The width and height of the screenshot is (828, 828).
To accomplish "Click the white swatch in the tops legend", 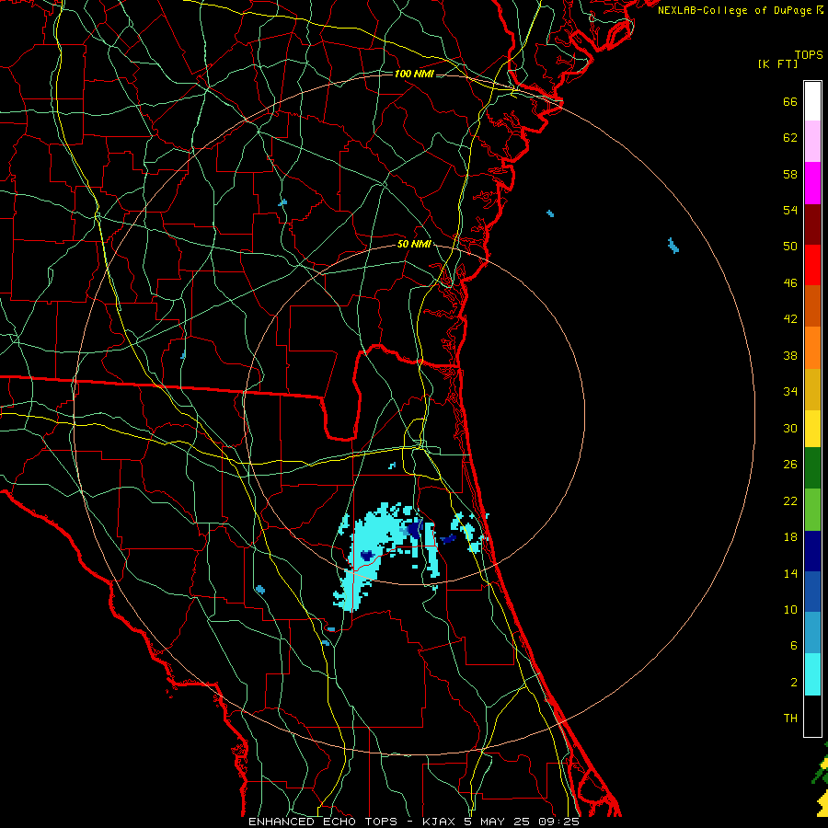I will point(812,101).
